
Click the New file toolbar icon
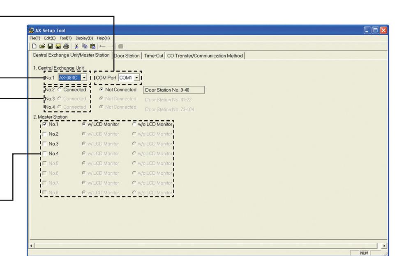[34, 46]
